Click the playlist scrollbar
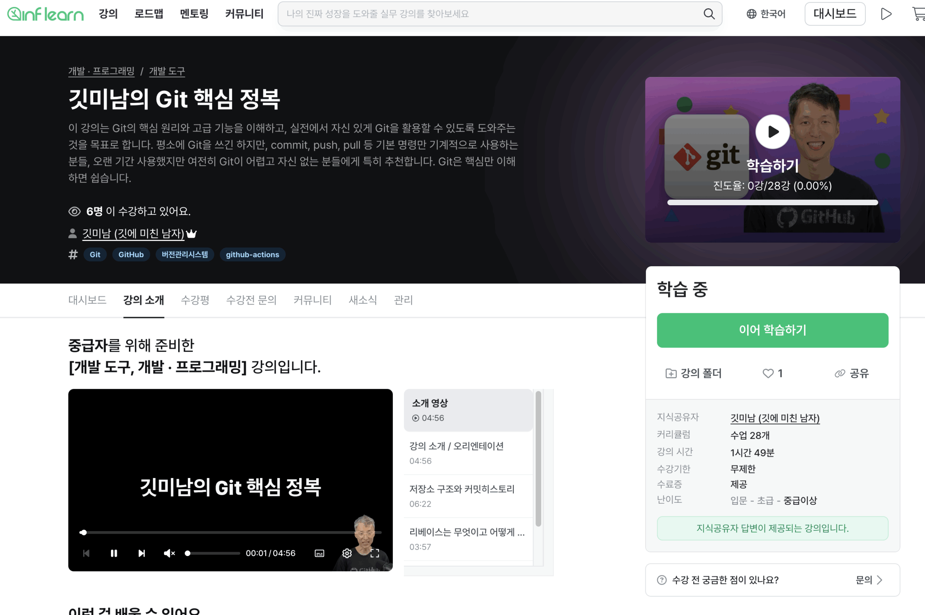This screenshot has width=925, height=615. coord(538,459)
